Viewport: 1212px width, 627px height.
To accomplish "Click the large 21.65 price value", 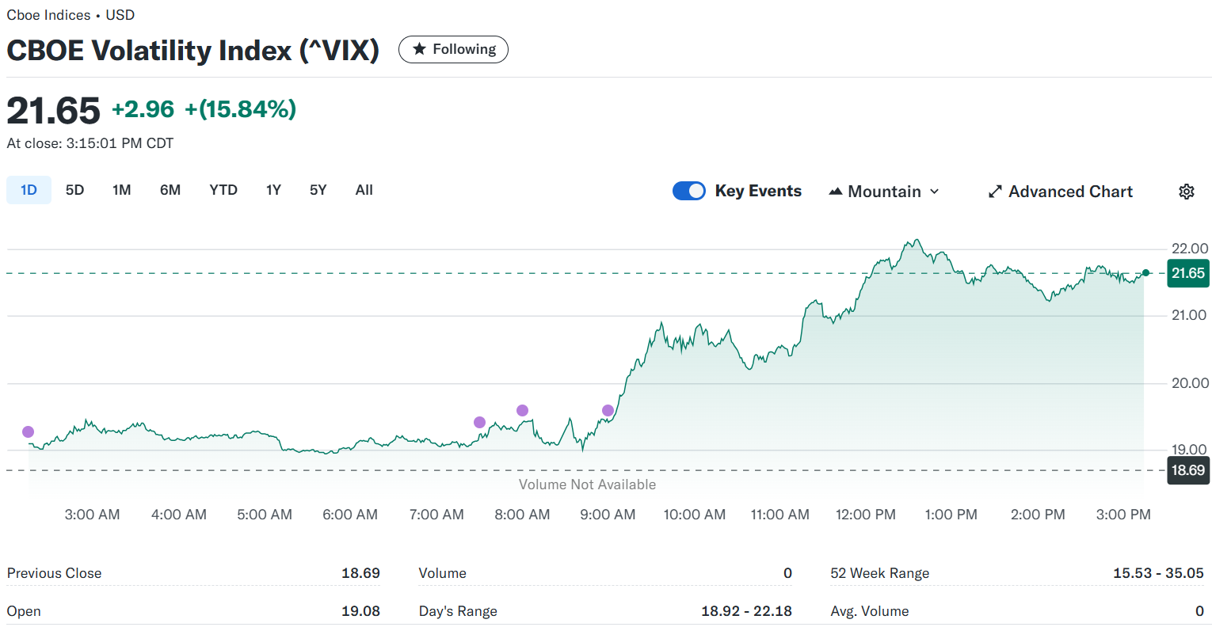I will click(x=54, y=110).
